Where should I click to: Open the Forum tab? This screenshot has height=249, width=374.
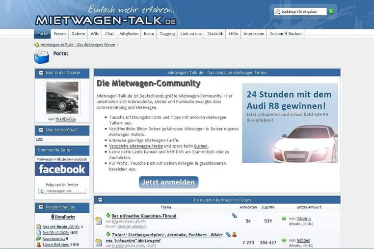click(x=59, y=34)
